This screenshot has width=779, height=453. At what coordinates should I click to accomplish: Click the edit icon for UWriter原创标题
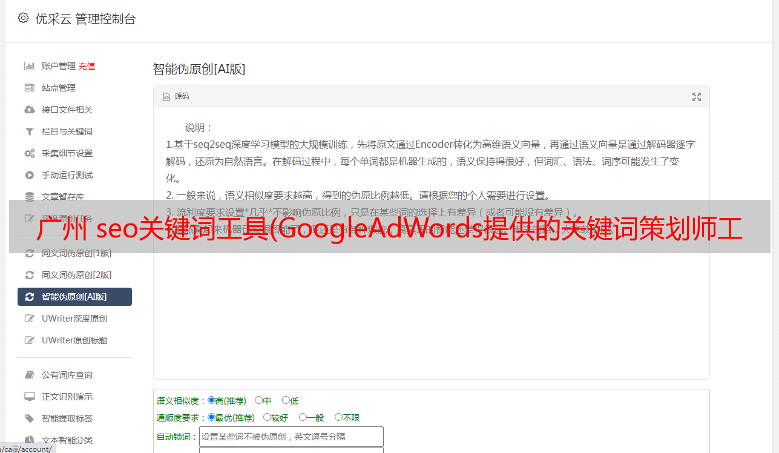tap(29, 340)
